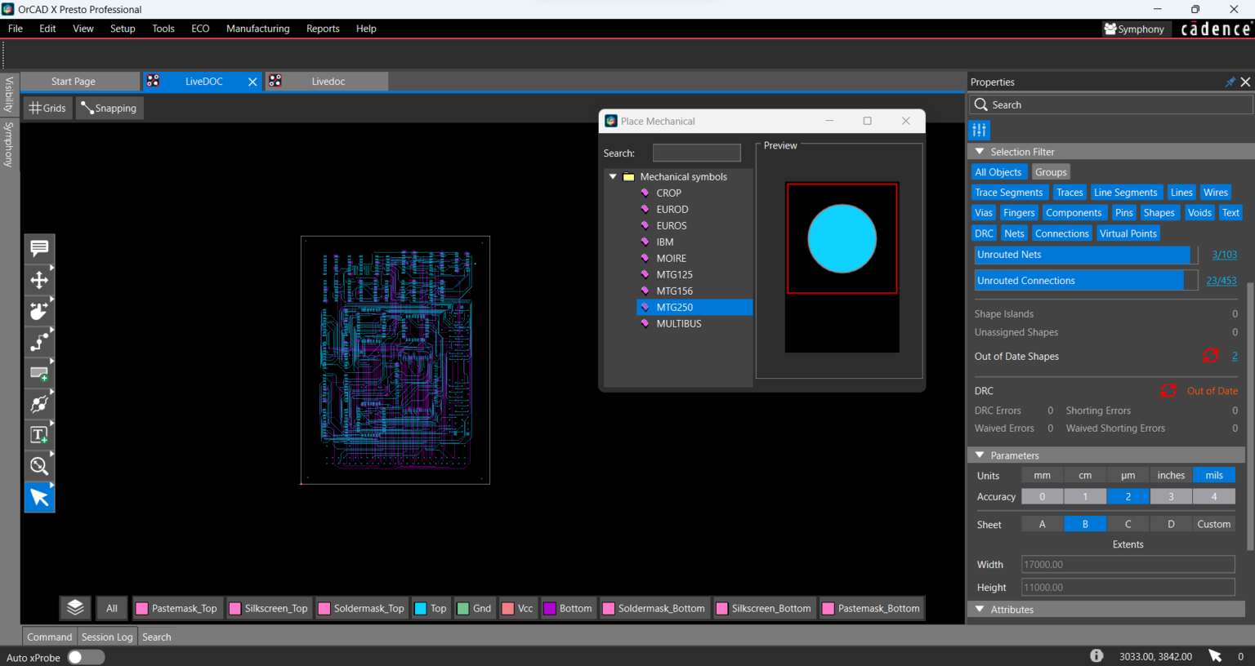This screenshot has width=1255, height=666.
Task: Set units to µm
Action: (1128, 475)
